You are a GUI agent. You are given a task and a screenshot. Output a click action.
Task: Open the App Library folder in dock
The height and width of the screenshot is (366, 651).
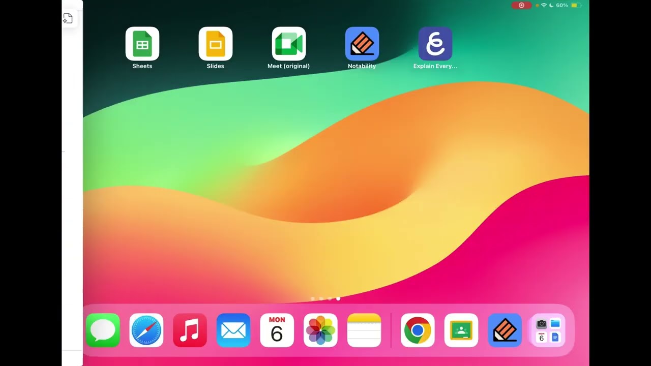pos(548,330)
